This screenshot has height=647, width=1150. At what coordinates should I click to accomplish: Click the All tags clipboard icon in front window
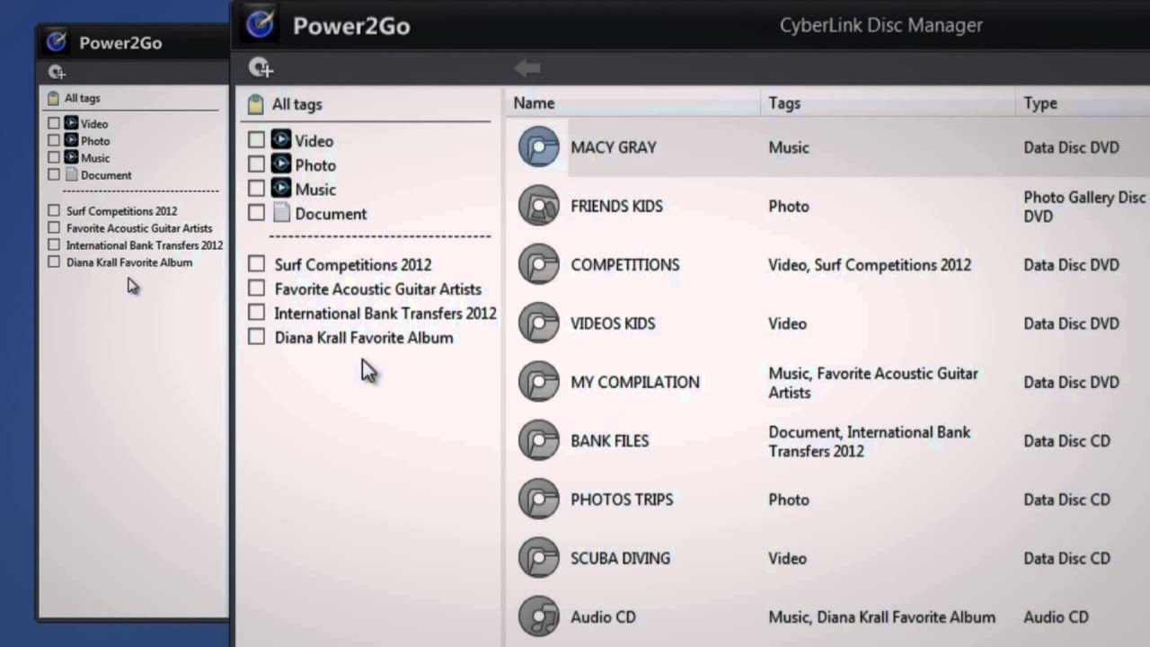point(255,104)
